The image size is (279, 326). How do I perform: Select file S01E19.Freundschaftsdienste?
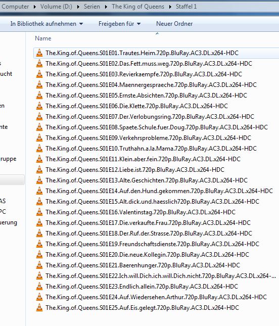(x=153, y=244)
